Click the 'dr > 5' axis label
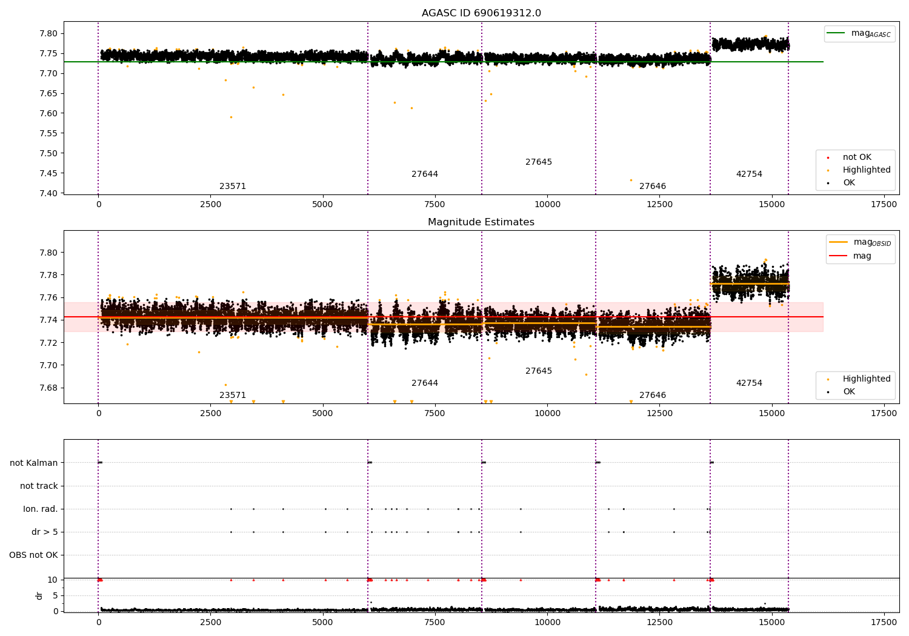The height and width of the screenshot is (636, 909). click(x=44, y=532)
